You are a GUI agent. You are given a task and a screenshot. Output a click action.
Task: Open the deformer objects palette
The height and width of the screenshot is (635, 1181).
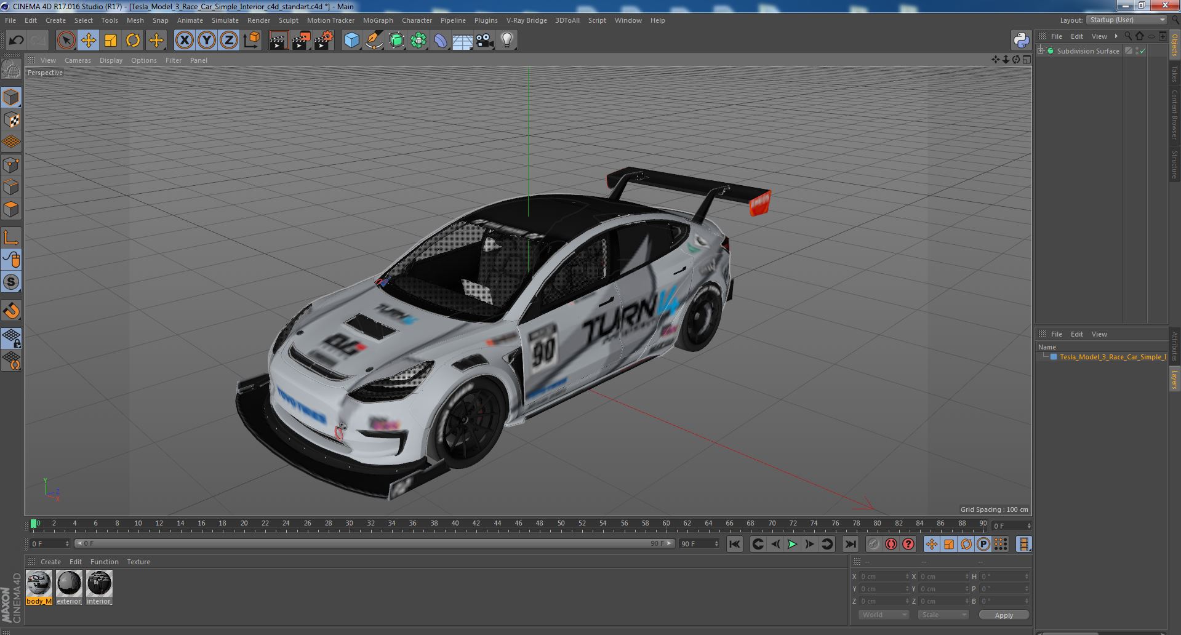(x=441, y=41)
